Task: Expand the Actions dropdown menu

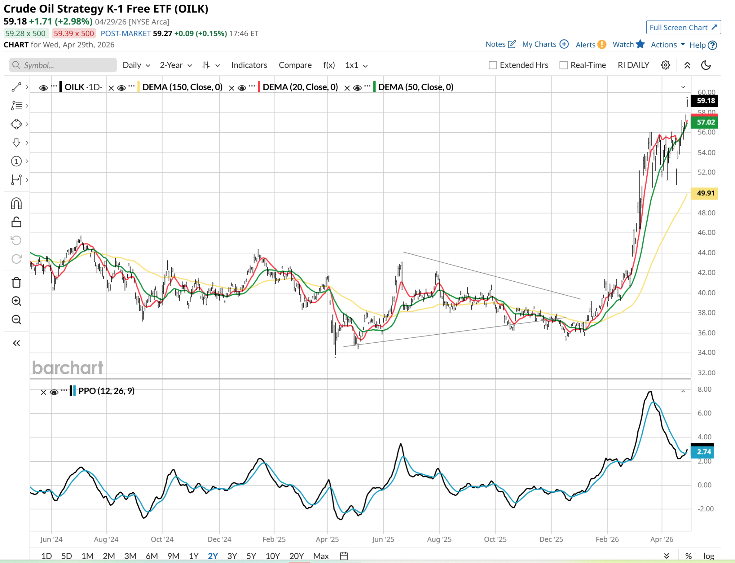Action: [x=668, y=45]
